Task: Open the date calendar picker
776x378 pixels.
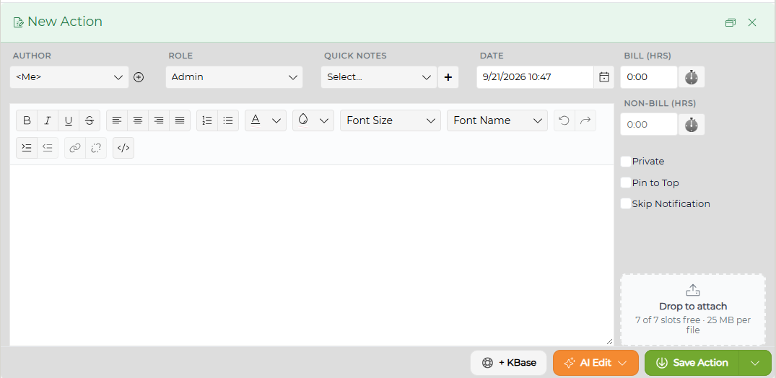Action: [603, 77]
